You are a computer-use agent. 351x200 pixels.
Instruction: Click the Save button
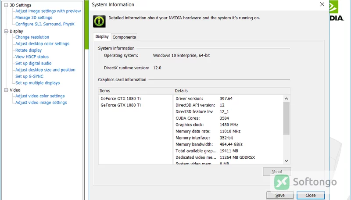(280, 195)
